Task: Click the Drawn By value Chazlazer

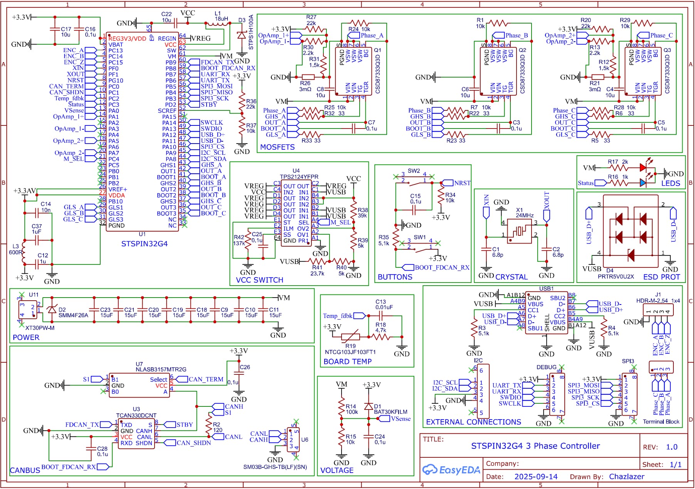Action: (626, 477)
